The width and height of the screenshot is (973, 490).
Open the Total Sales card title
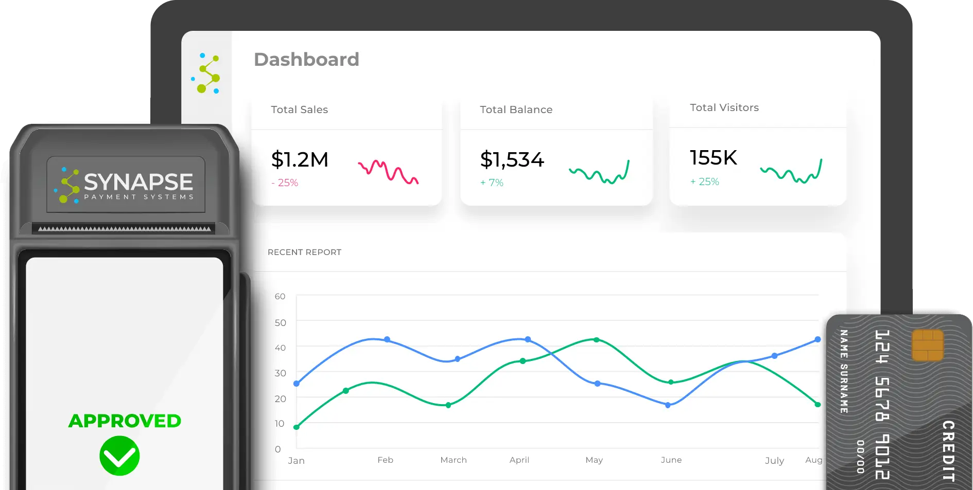coord(299,110)
